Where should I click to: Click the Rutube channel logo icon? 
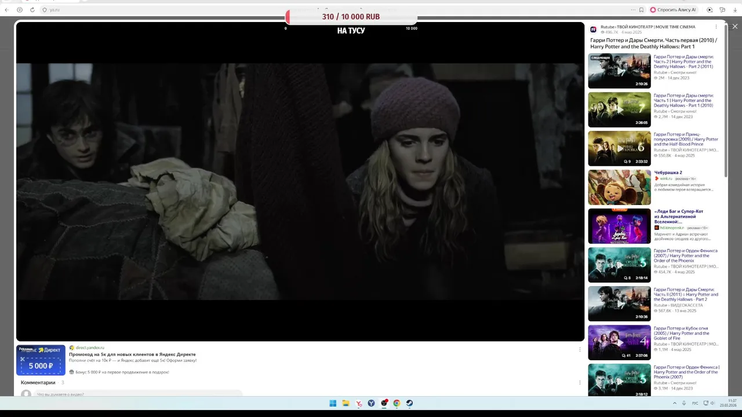pyautogui.click(x=594, y=30)
